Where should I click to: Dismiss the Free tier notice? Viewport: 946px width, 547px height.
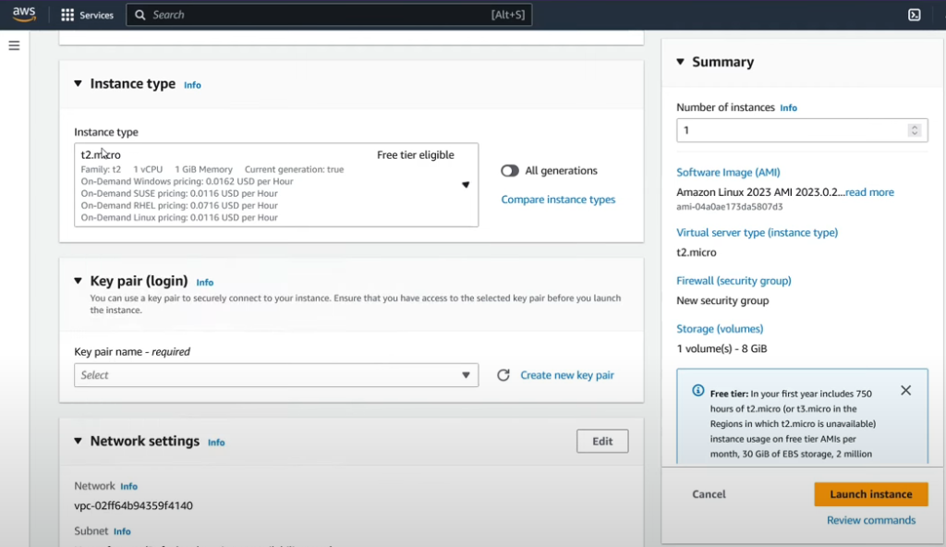coord(905,391)
